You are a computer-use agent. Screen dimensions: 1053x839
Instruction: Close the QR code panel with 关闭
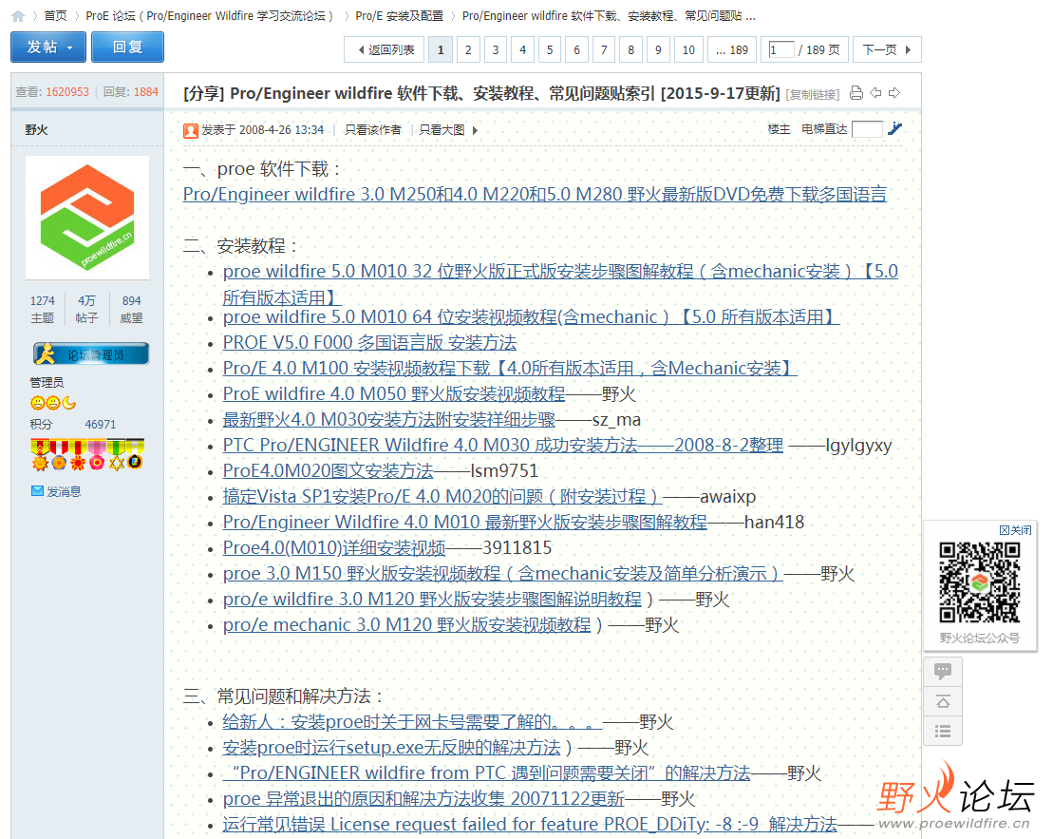(1015, 530)
